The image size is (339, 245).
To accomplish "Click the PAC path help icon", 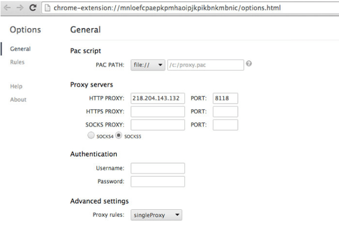I will (249, 64).
